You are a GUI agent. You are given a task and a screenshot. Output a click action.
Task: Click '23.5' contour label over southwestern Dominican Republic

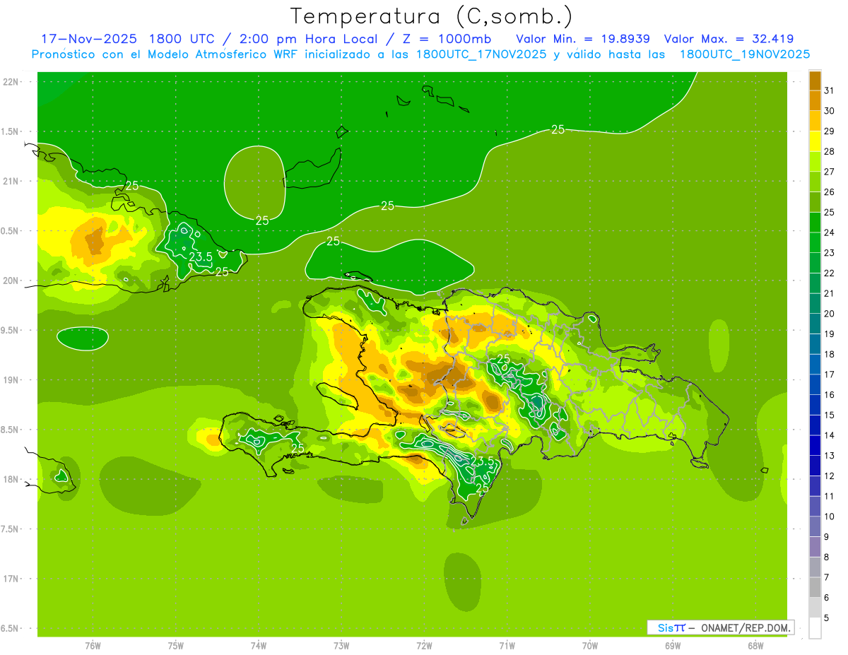[482, 461]
